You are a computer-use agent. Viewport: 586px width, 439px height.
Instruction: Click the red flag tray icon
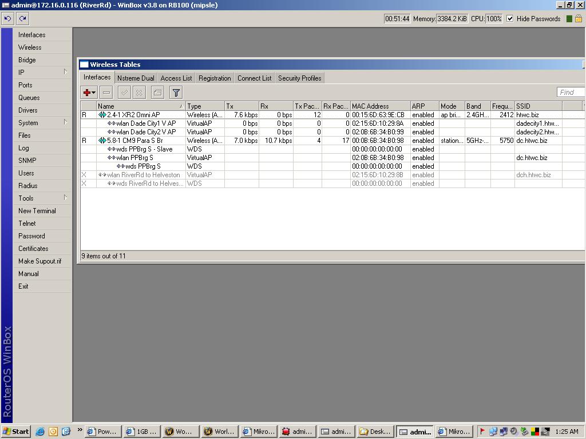[482, 431]
